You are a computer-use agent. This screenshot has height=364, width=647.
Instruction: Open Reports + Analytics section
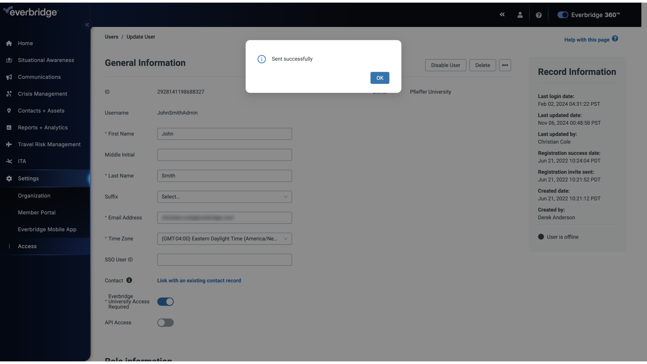(43, 127)
